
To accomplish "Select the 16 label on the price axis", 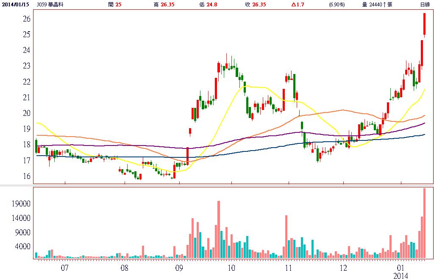I will pyautogui.click(x=27, y=176).
